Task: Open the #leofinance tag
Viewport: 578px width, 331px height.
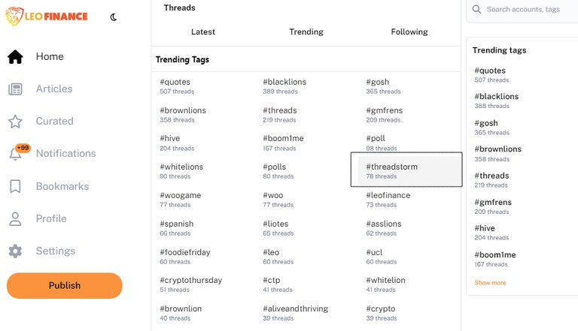Action: pyautogui.click(x=388, y=200)
